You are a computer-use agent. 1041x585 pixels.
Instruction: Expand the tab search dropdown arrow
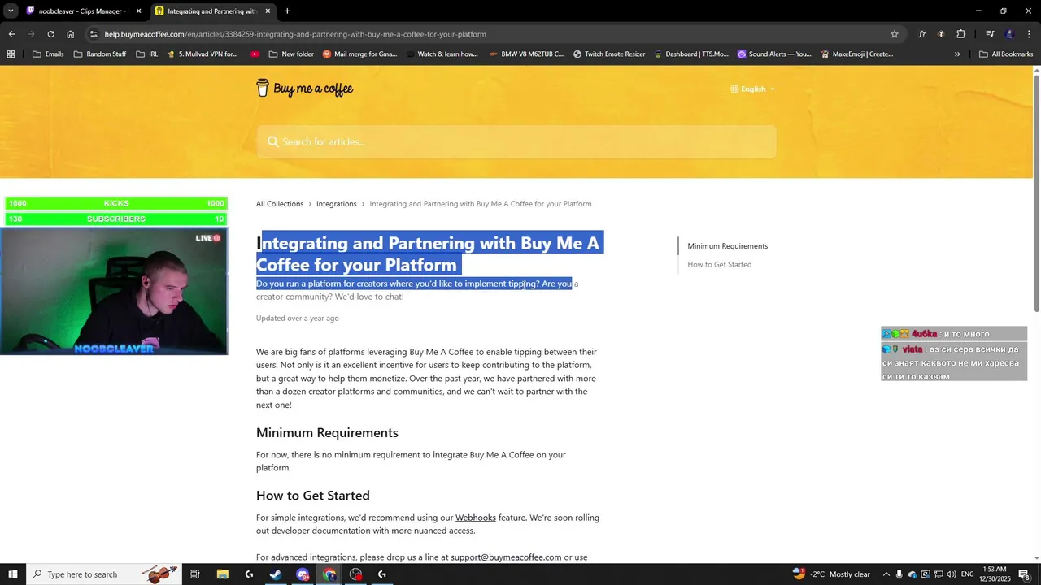(x=11, y=11)
